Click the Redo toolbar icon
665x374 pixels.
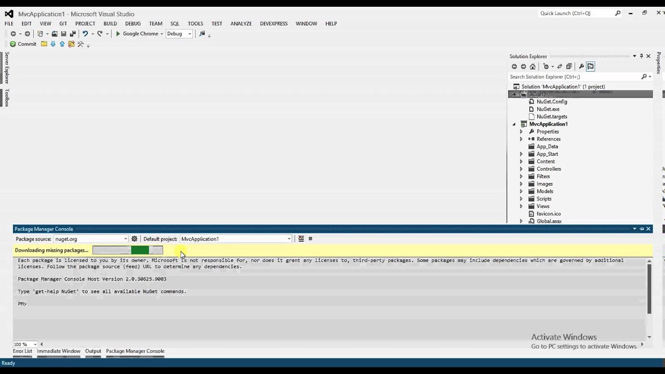click(100, 34)
